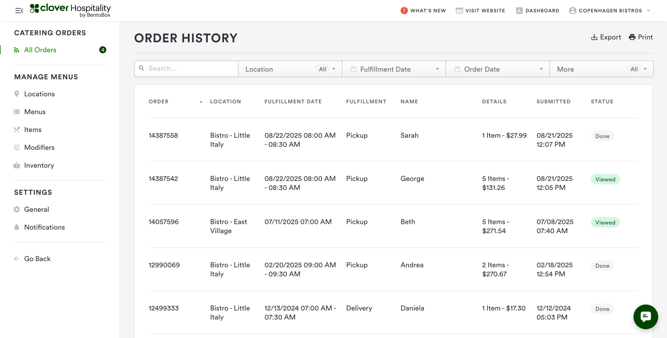Click the Visit Website browser icon

click(459, 11)
